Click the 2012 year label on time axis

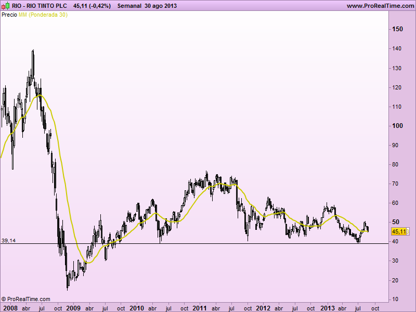263,308
